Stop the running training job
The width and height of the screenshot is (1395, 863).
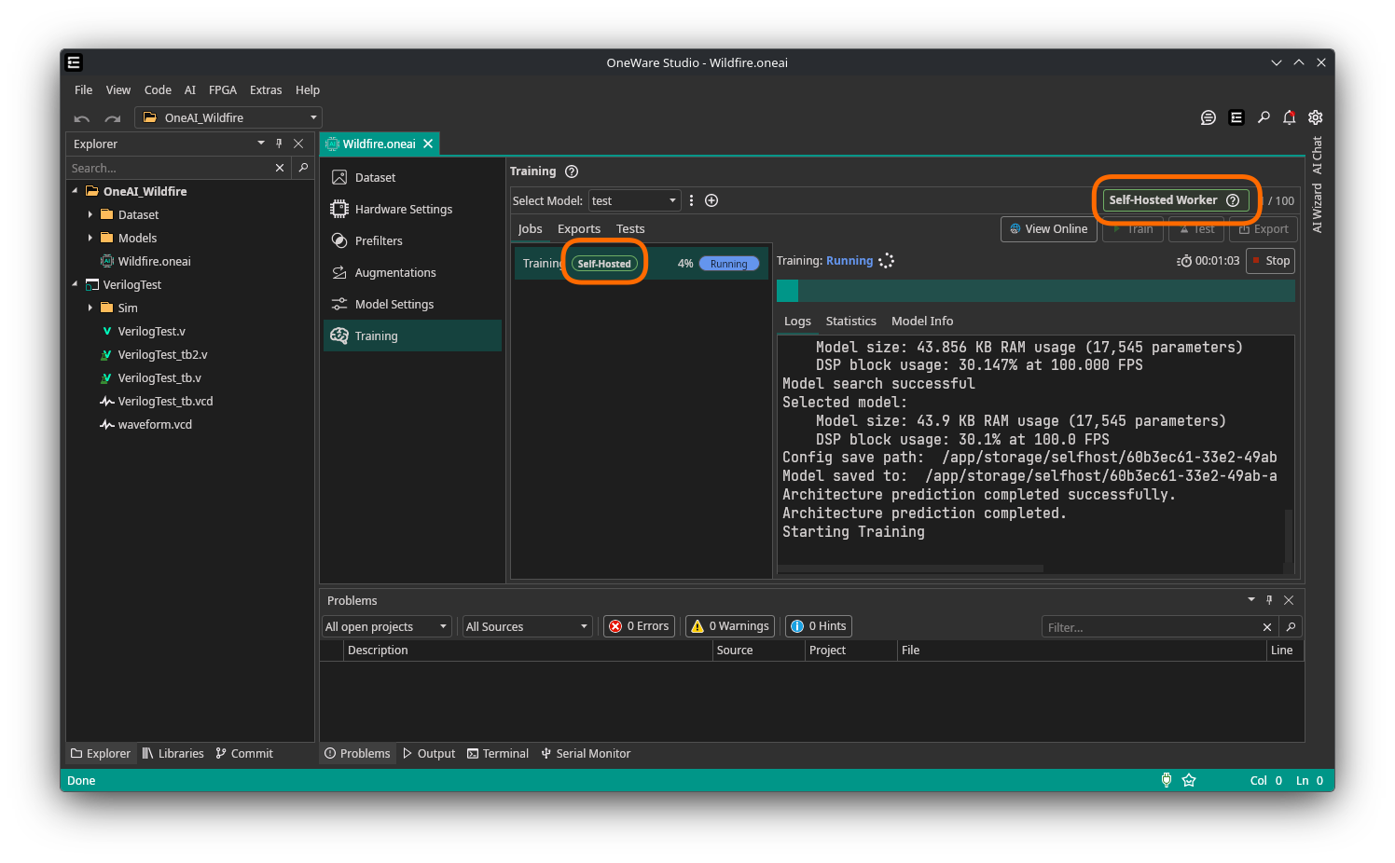1270,260
